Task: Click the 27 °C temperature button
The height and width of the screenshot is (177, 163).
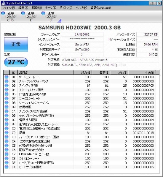Action: pyautogui.click(x=16, y=62)
